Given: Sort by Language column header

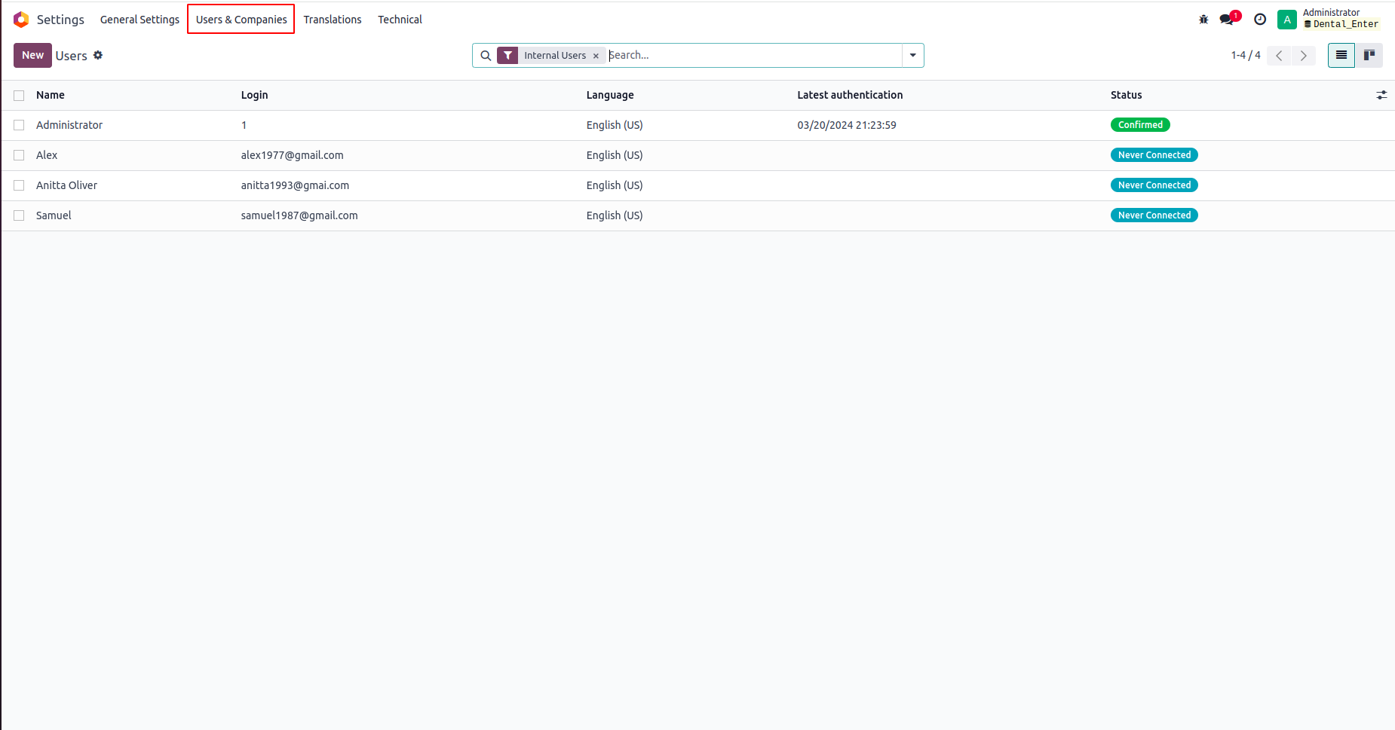Looking at the screenshot, I should 610,95.
